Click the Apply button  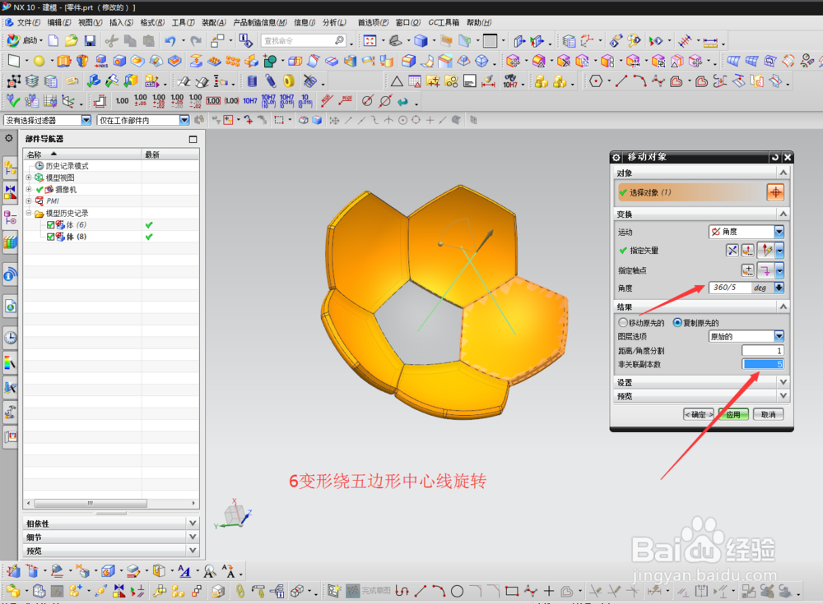click(733, 415)
